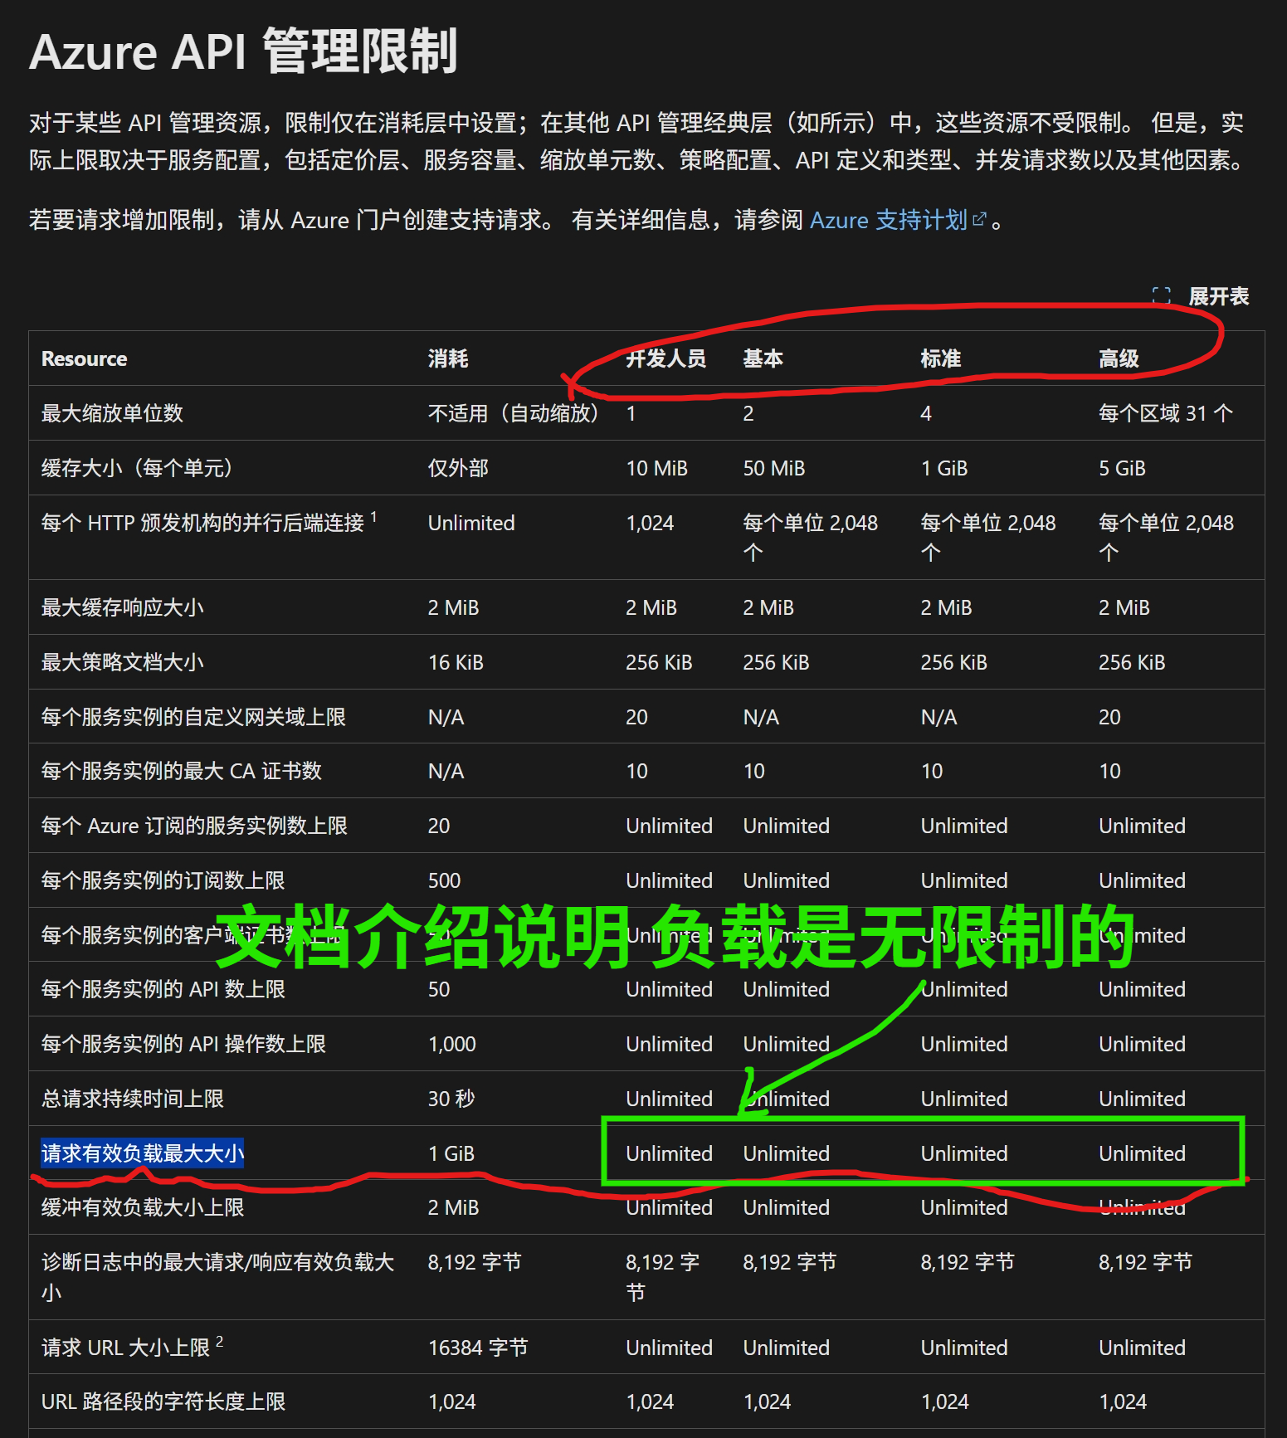Select the 消耗 column header
1287x1438 pixels.
pos(447,358)
